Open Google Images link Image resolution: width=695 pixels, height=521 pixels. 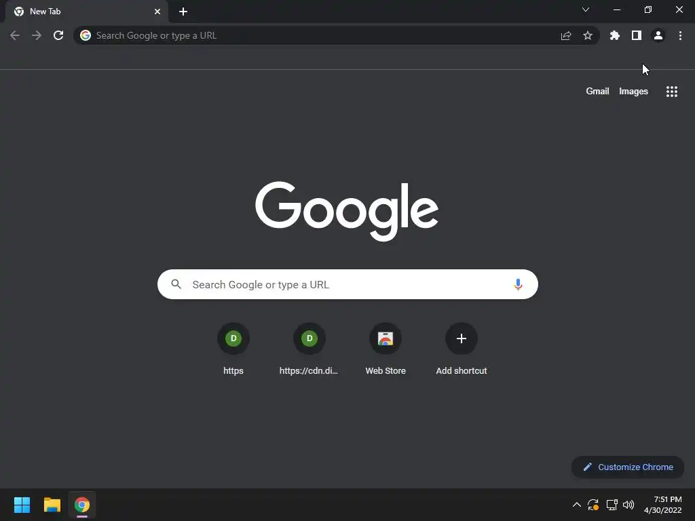click(x=633, y=92)
